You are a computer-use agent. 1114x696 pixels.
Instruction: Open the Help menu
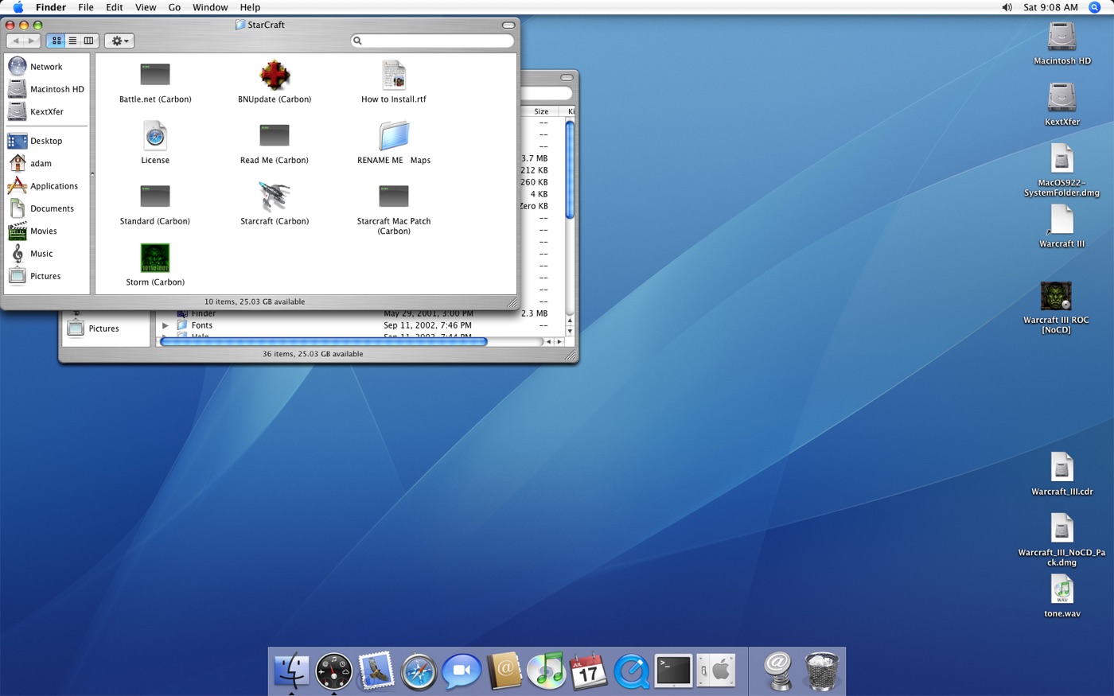click(250, 7)
